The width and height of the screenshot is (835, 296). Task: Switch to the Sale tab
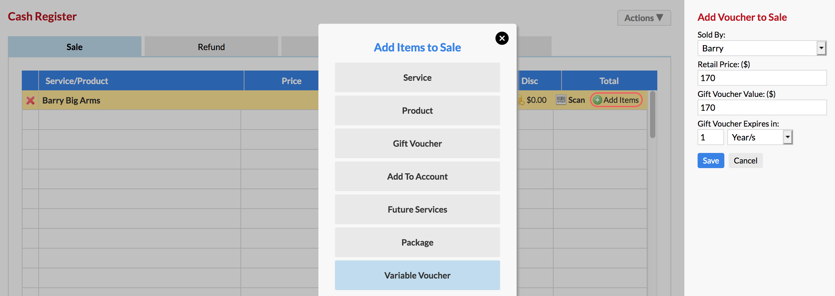point(75,46)
